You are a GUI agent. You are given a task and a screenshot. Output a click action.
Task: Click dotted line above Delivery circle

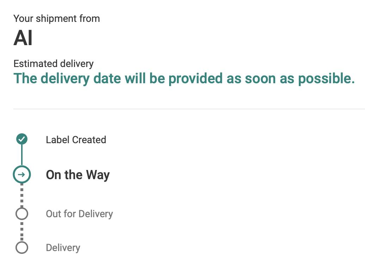22,231
